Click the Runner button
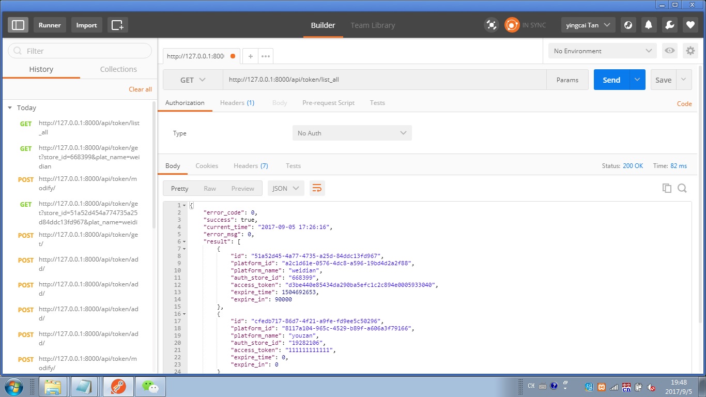The height and width of the screenshot is (397, 706). [50, 25]
